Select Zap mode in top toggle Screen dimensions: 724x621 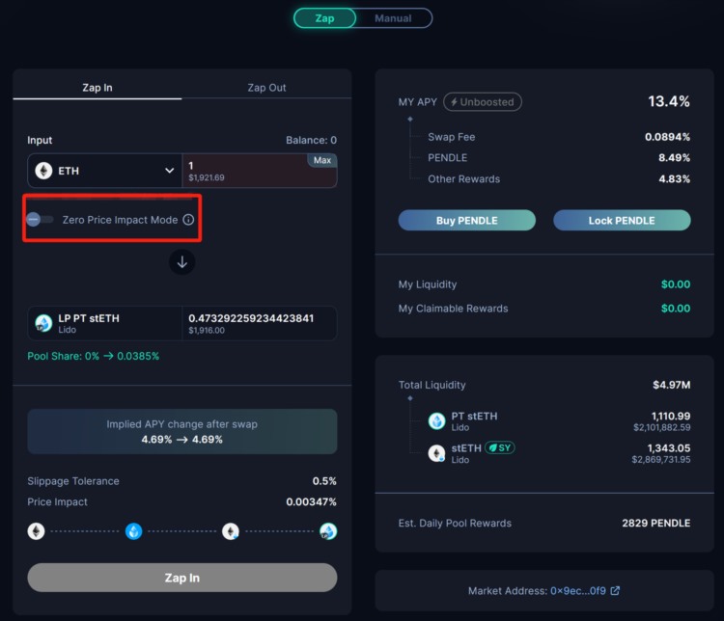[325, 18]
